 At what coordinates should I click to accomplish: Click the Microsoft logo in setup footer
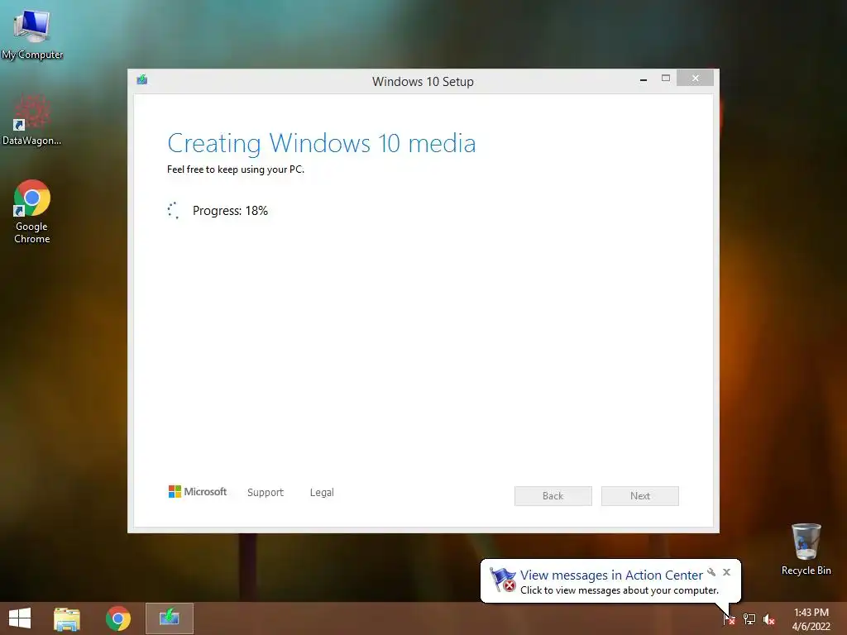198,491
